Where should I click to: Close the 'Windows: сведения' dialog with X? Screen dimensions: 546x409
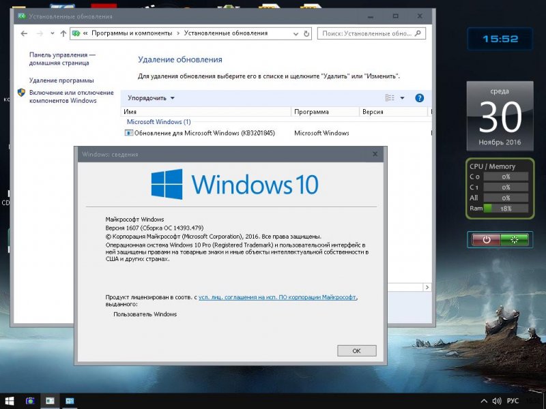[375, 154]
